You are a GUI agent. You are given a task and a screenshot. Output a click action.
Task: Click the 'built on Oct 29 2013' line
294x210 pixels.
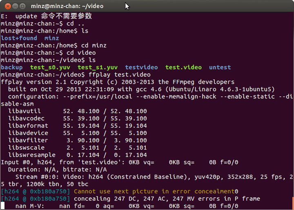pos(141,89)
